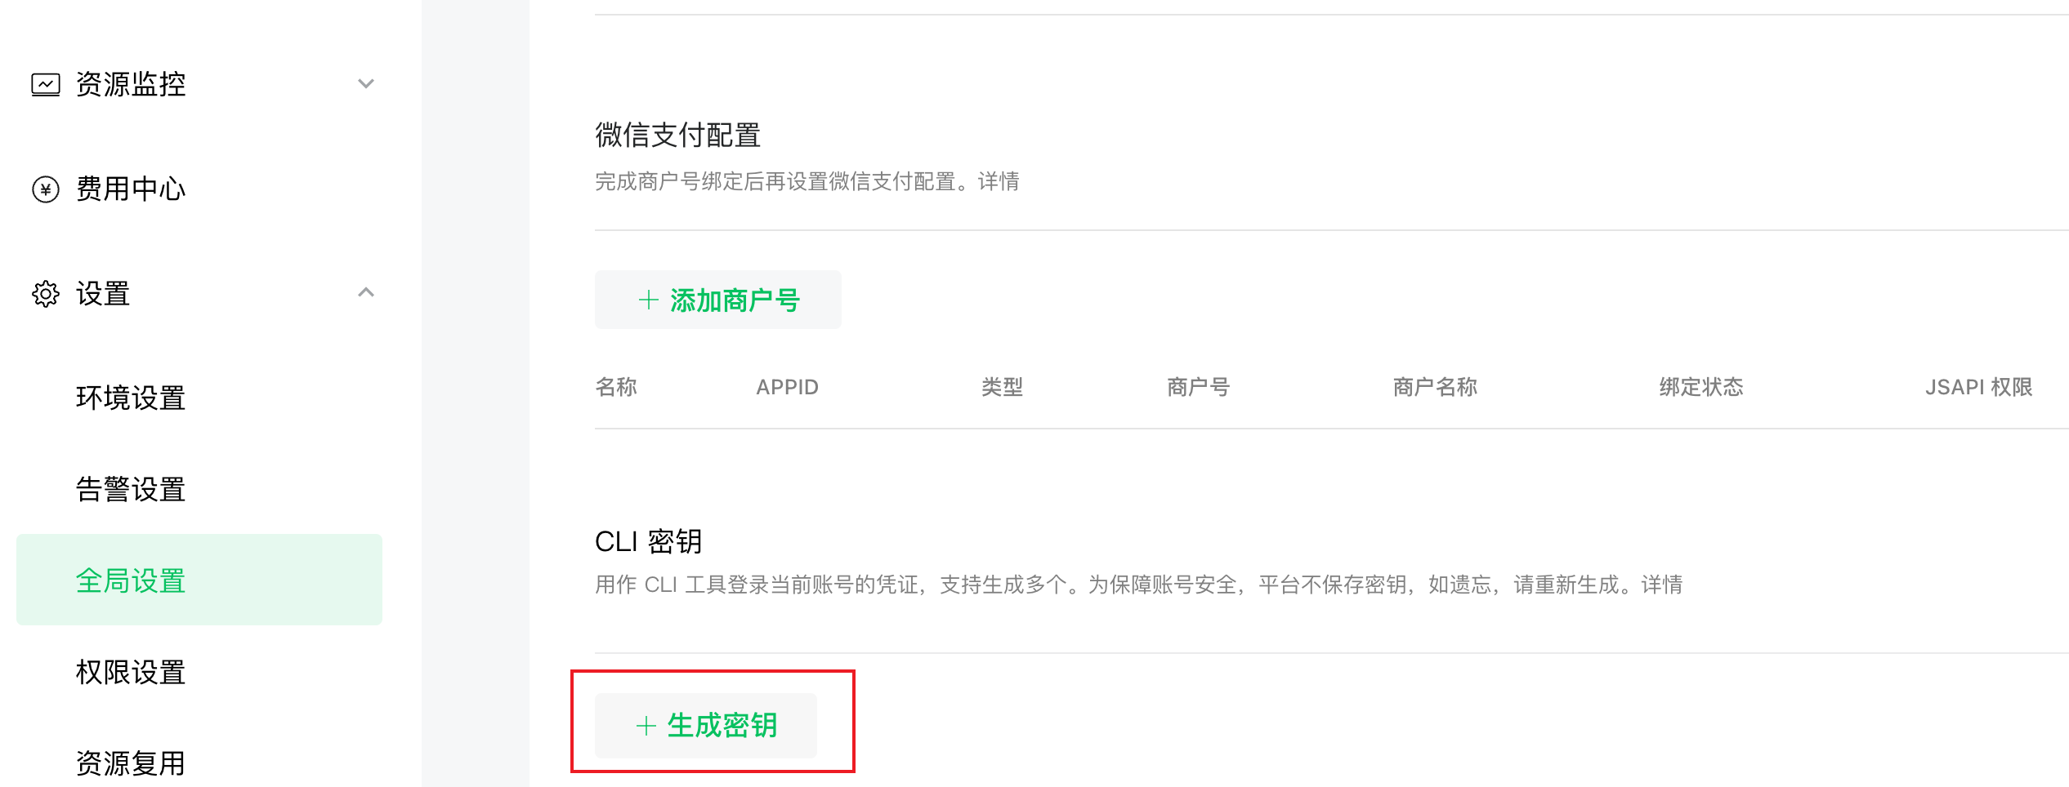The image size is (2069, 787).
Task: Click the APPID column header
Action: 787,387
